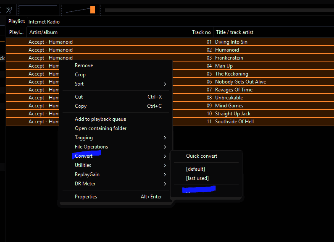Click track number 11 cell
The image size is (334, 242).
pyautogui.click(x=209, y=122)
